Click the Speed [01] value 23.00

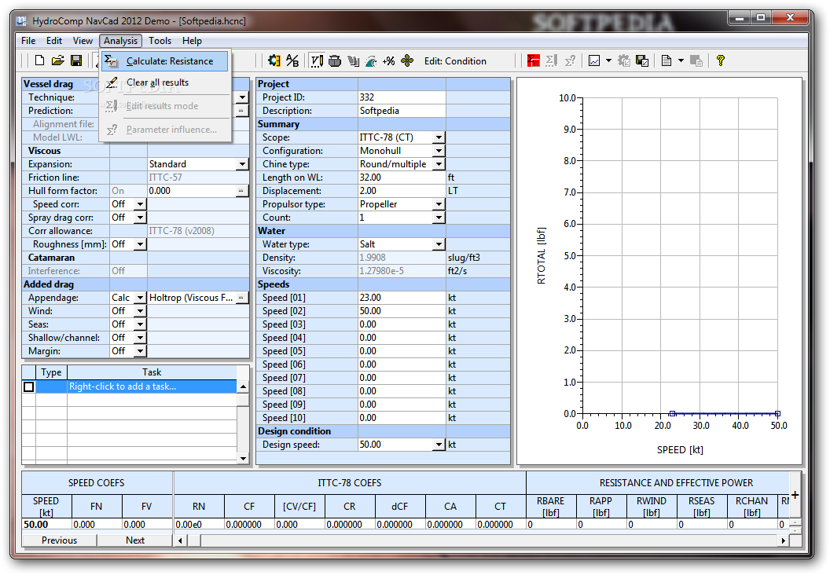pos(402,298)
